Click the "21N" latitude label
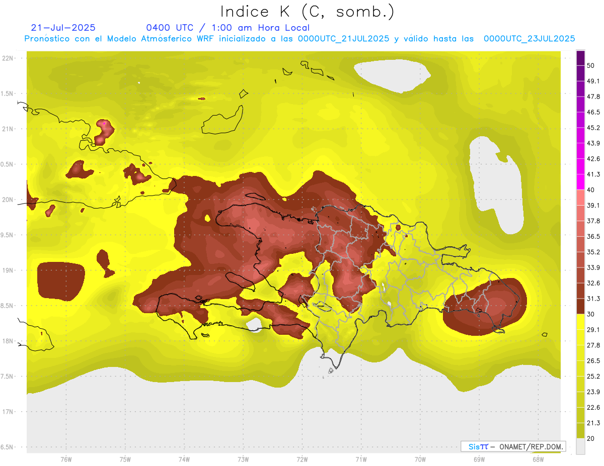This screenshot has width=604, height=466. [8, 129]
